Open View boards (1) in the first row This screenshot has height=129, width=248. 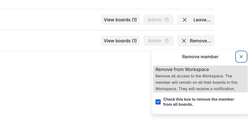click(x=120, y=20)
